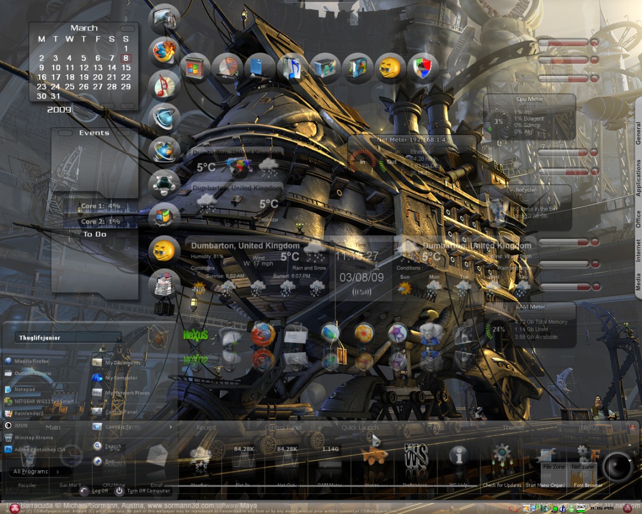Open the Themes tab on the bottom dock

513,427
